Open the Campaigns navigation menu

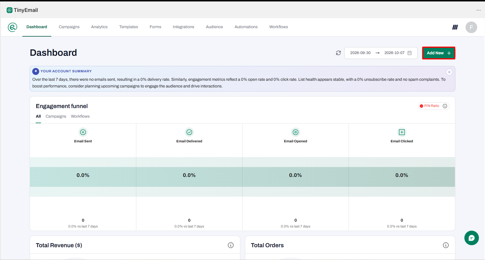69,27
